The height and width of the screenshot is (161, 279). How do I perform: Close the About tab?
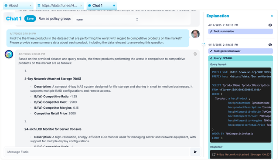31,6
